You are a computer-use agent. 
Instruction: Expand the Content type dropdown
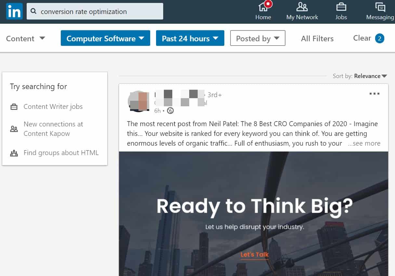point(26,38)
